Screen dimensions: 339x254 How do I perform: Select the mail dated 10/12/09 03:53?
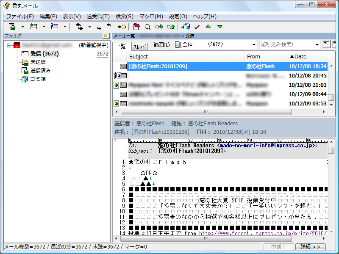220,103
